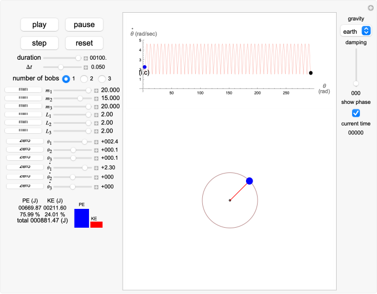377x294 pixels.
Task: Click zero button for θ3 angular velocity
Action: tap(25, 186)
